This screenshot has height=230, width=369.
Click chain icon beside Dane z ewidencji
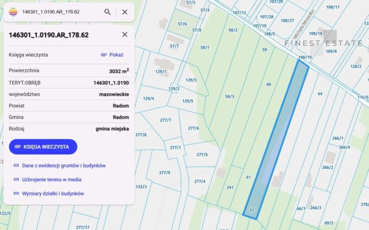[16, 165]
